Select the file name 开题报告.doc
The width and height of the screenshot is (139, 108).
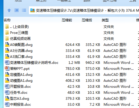point(21,87)
